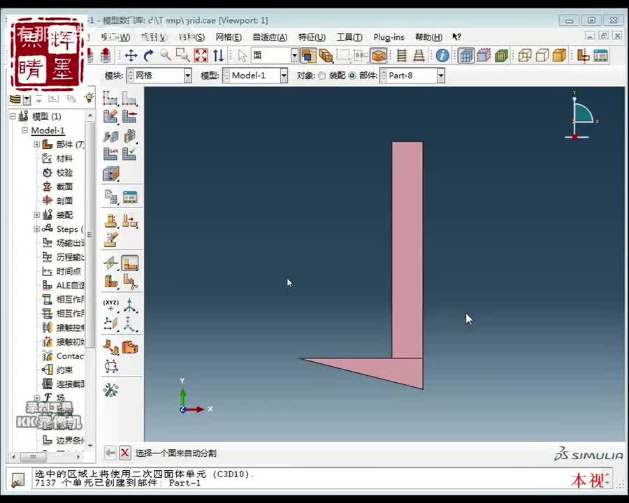The image size is (629, 503).
Task: Click the Create Datum Axis tool
Action: (x=129, y=306)
